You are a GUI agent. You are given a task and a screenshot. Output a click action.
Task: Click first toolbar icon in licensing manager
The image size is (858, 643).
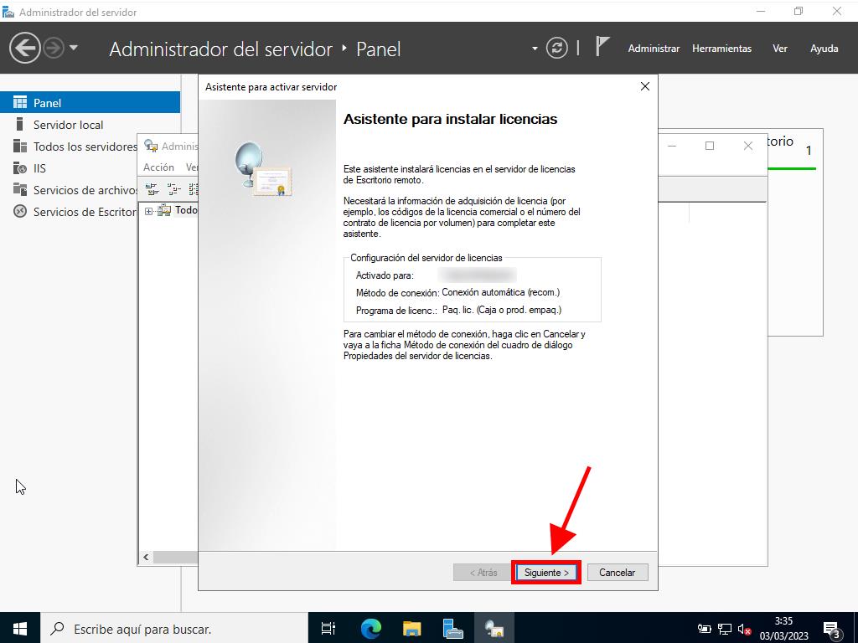(x=152, y=189)
